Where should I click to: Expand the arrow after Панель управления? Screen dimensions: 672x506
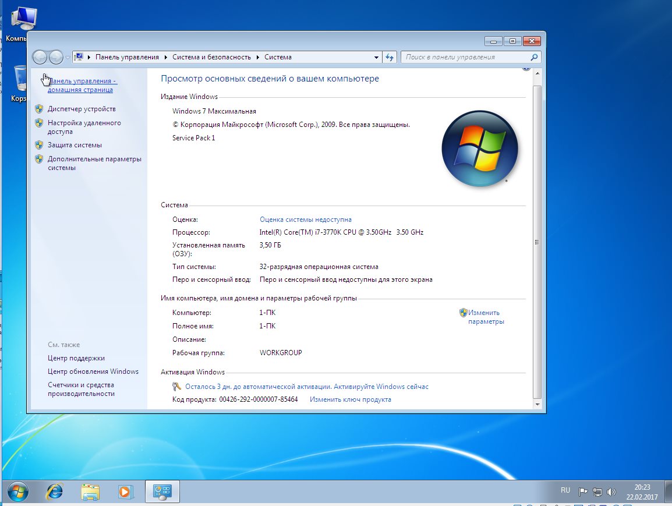click(x=166, y=57)
